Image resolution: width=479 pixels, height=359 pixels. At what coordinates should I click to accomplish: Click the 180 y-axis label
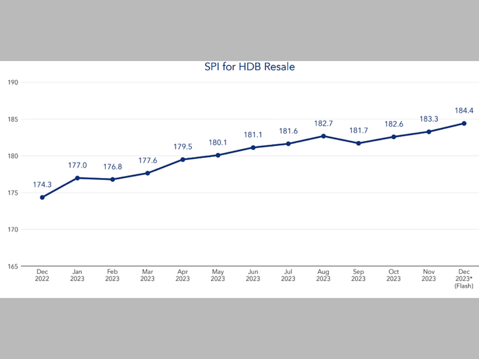coord(13,156)
